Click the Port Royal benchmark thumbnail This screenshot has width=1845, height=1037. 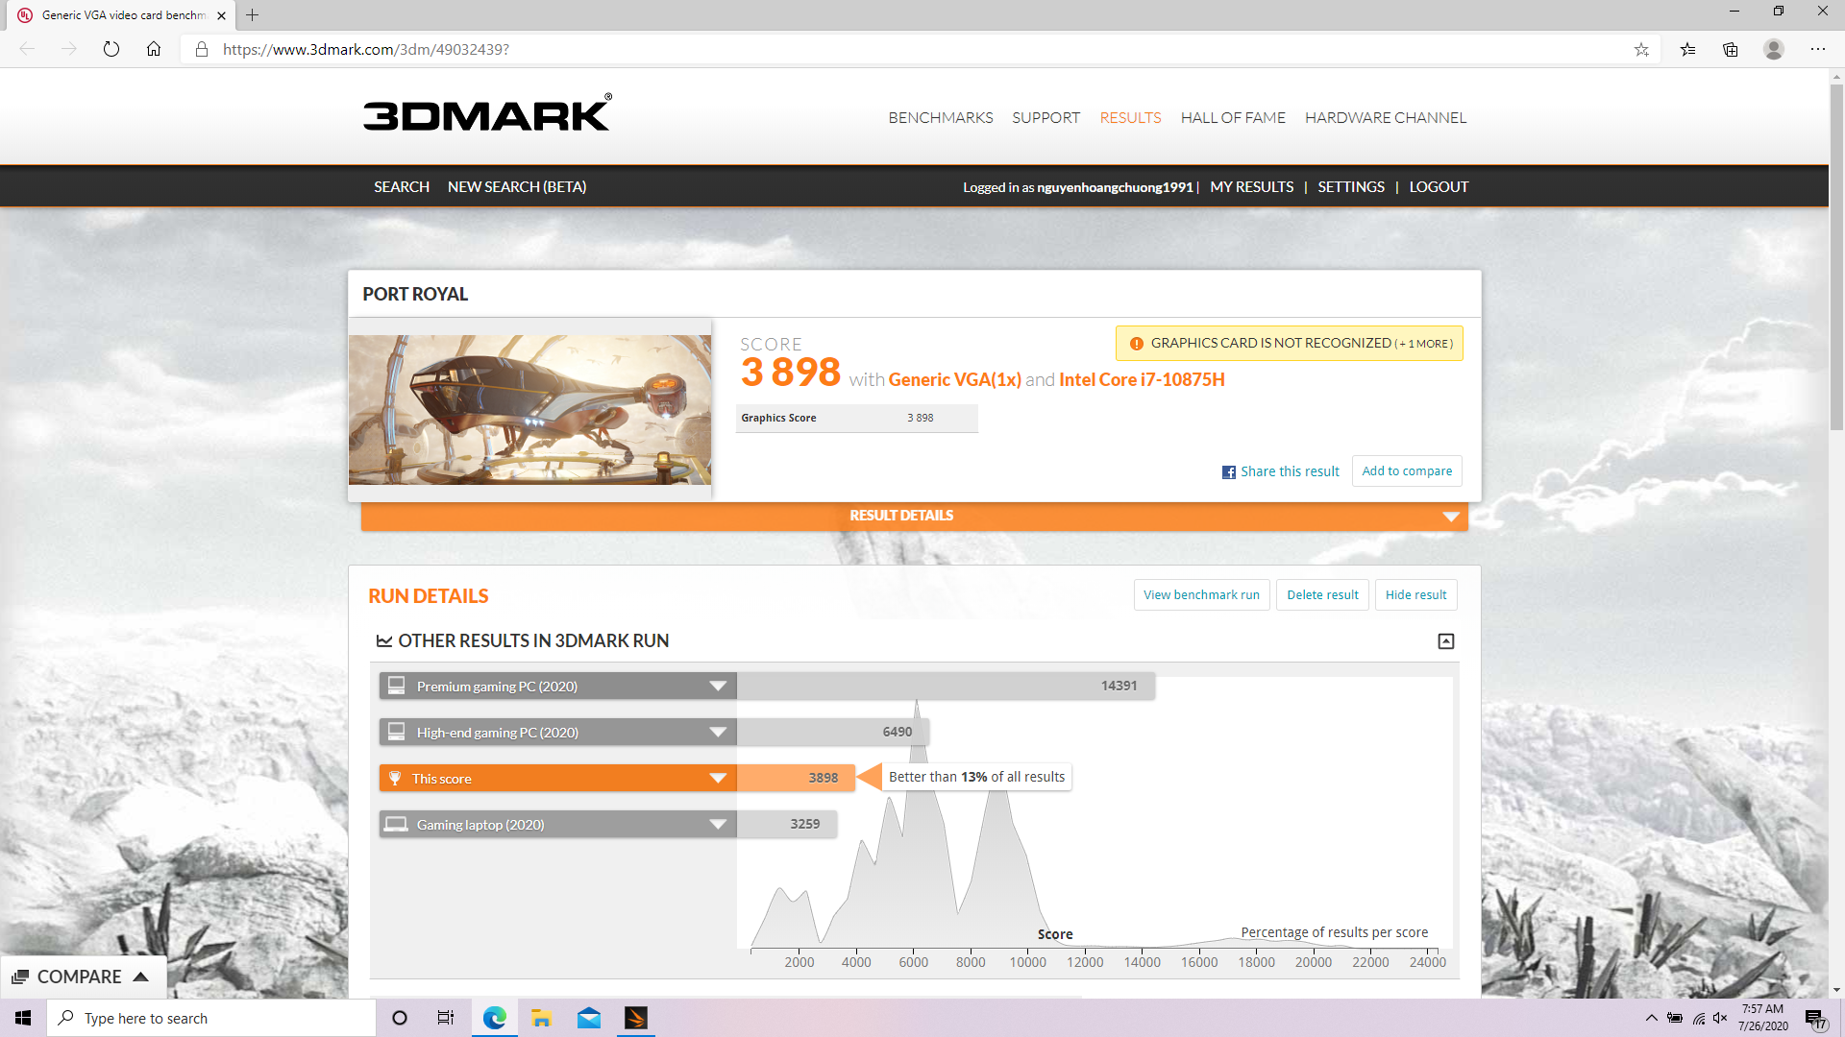529,409
